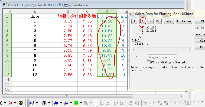The width and height of the screenshot is (205, 107).
Task: Expand the stock plot dropdown arrow
Action: pyautogui.click(x=15, y=103)
